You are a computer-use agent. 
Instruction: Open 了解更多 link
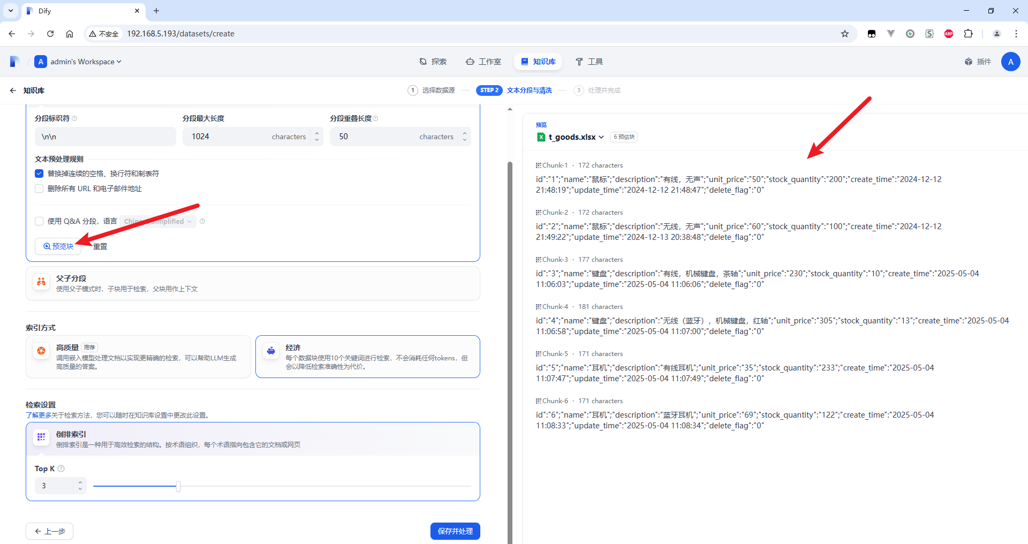(x=39, y=415)
